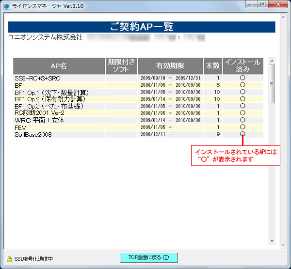This screenshot has height=269, width=291.
Task: Select the SoilBase2008 row name
Action: 33,135
